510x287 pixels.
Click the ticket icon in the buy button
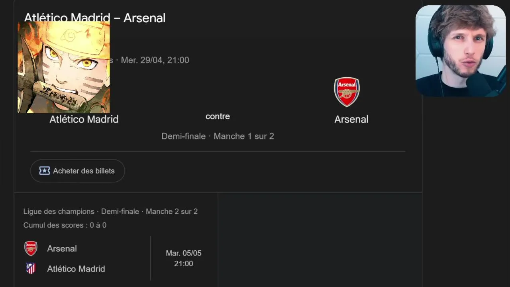(x=44, y=171)
